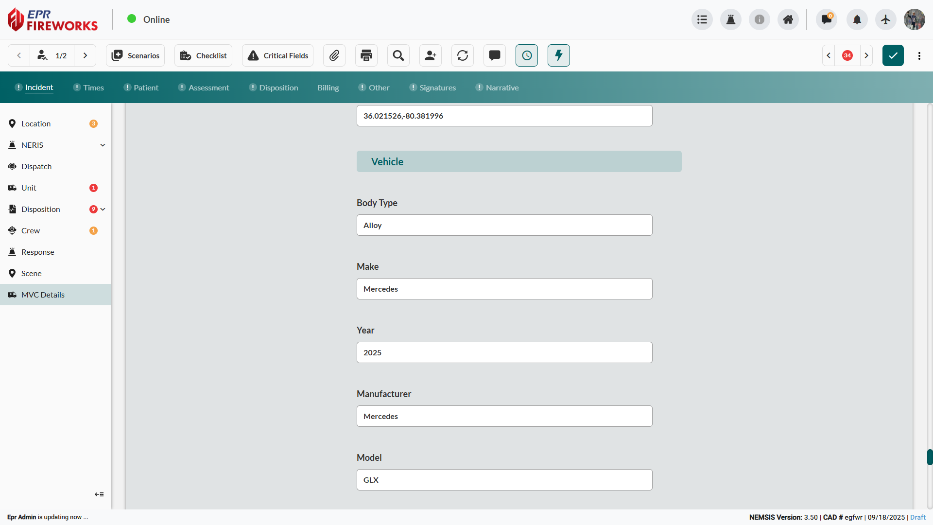Open the Critical Fields button
The image size is (933, 525).
[x=278, y=55]
